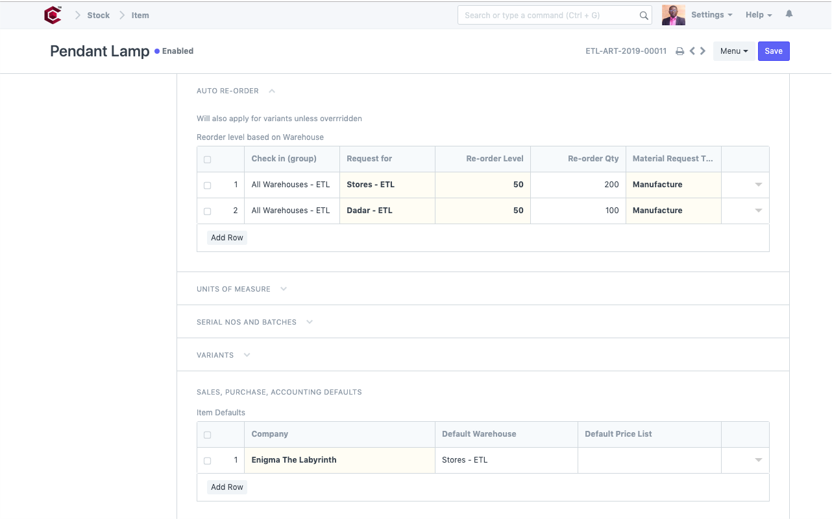Screen dimensions: 832x519
Task: Click the ERPNext logo in the top bar
Action: (52, 14)
